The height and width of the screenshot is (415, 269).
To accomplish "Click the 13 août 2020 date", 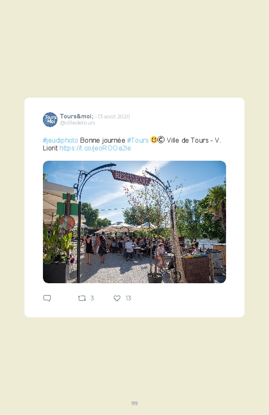I will [114, 116].
